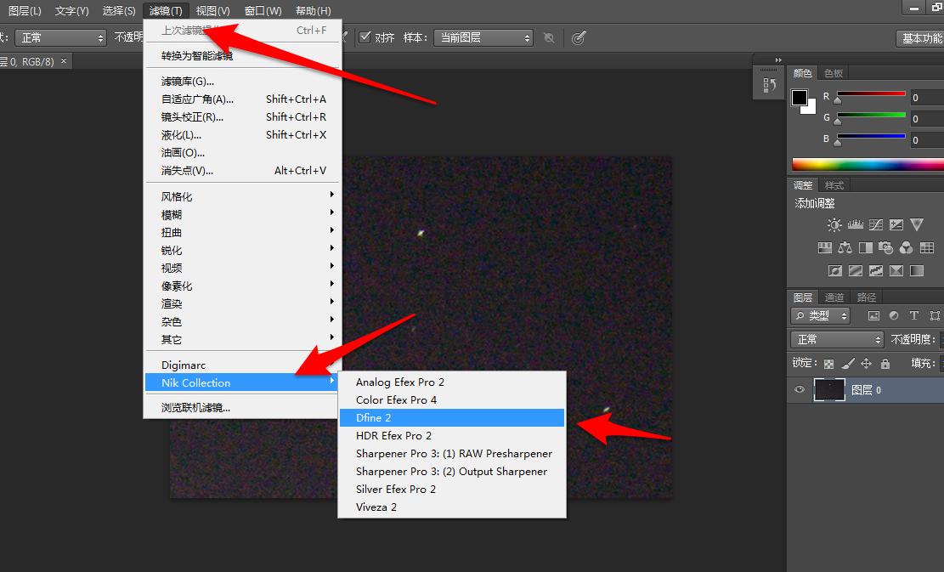Switch to the 通道 tab
The image size is (944, 572).
(834, 297)
